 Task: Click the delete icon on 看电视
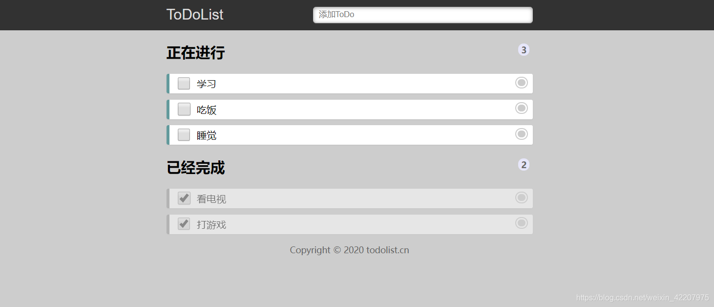click(522, 197)
